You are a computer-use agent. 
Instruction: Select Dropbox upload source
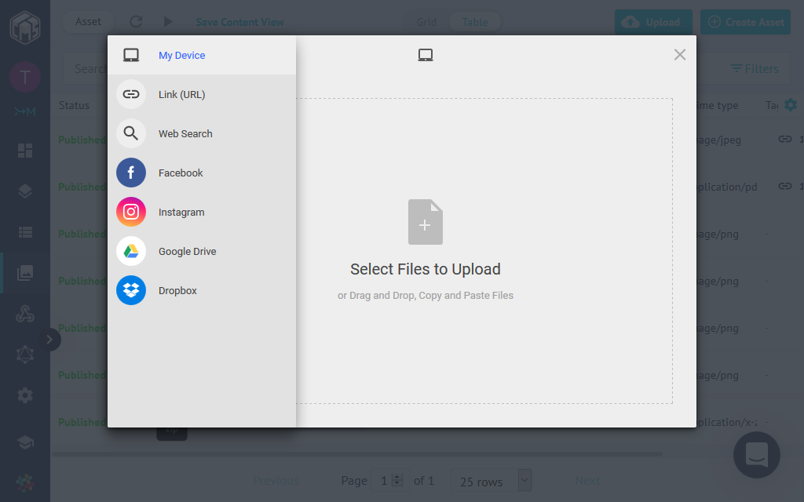tap(177, 290)
